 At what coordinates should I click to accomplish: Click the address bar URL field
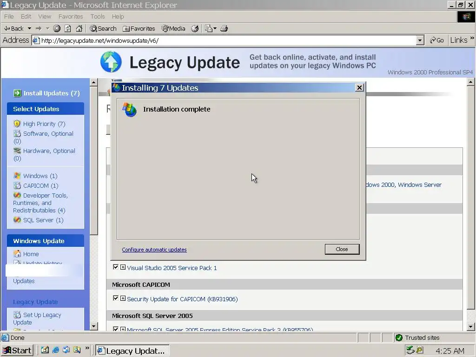point(225,40)
